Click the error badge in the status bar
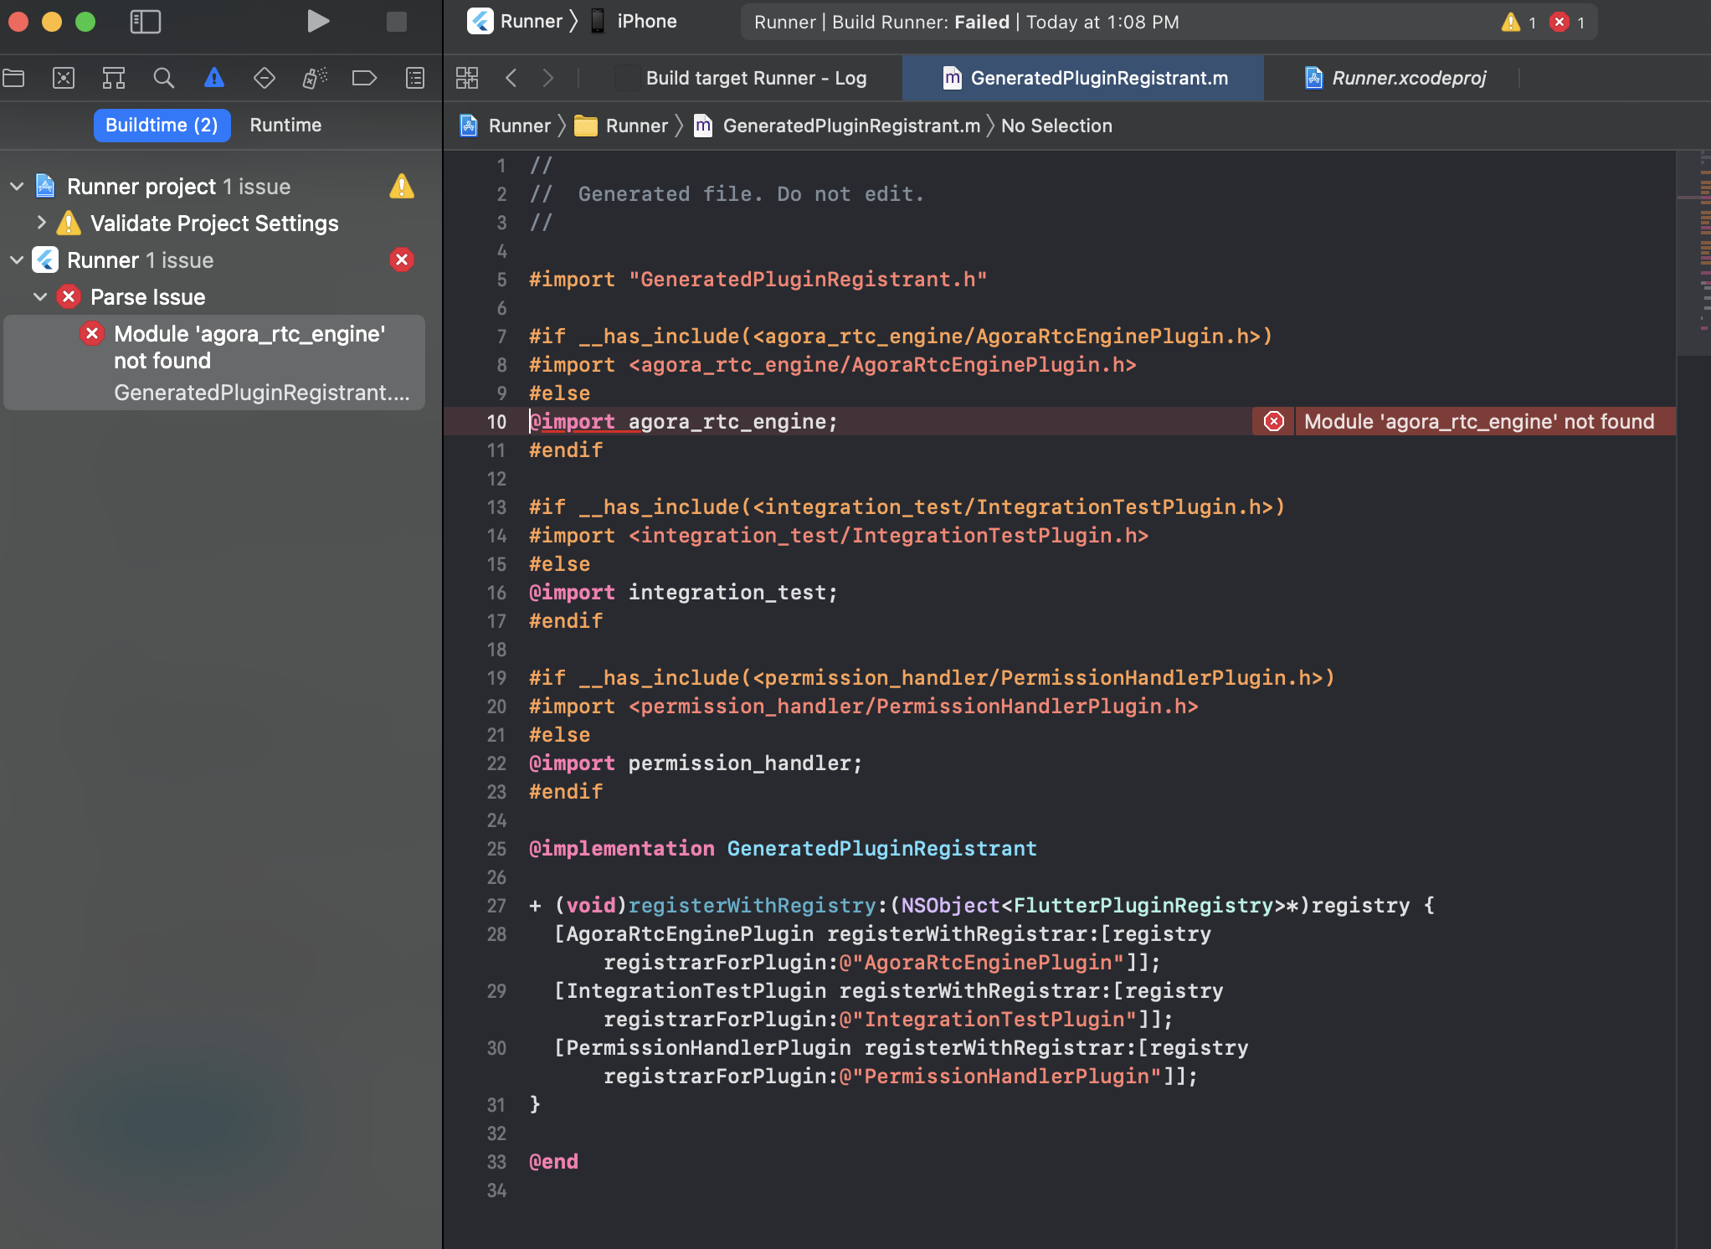Image resolution: width=1711 pixels, height=1249 pixels. pos(1560,23)
